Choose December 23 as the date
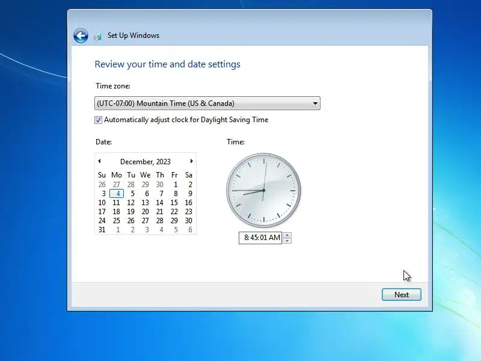Viewport: 481px width, 361px height. point(188,212)
